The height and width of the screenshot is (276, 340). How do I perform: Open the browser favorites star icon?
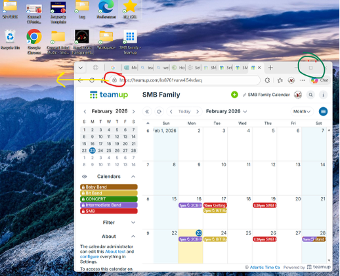coord(280,80)
